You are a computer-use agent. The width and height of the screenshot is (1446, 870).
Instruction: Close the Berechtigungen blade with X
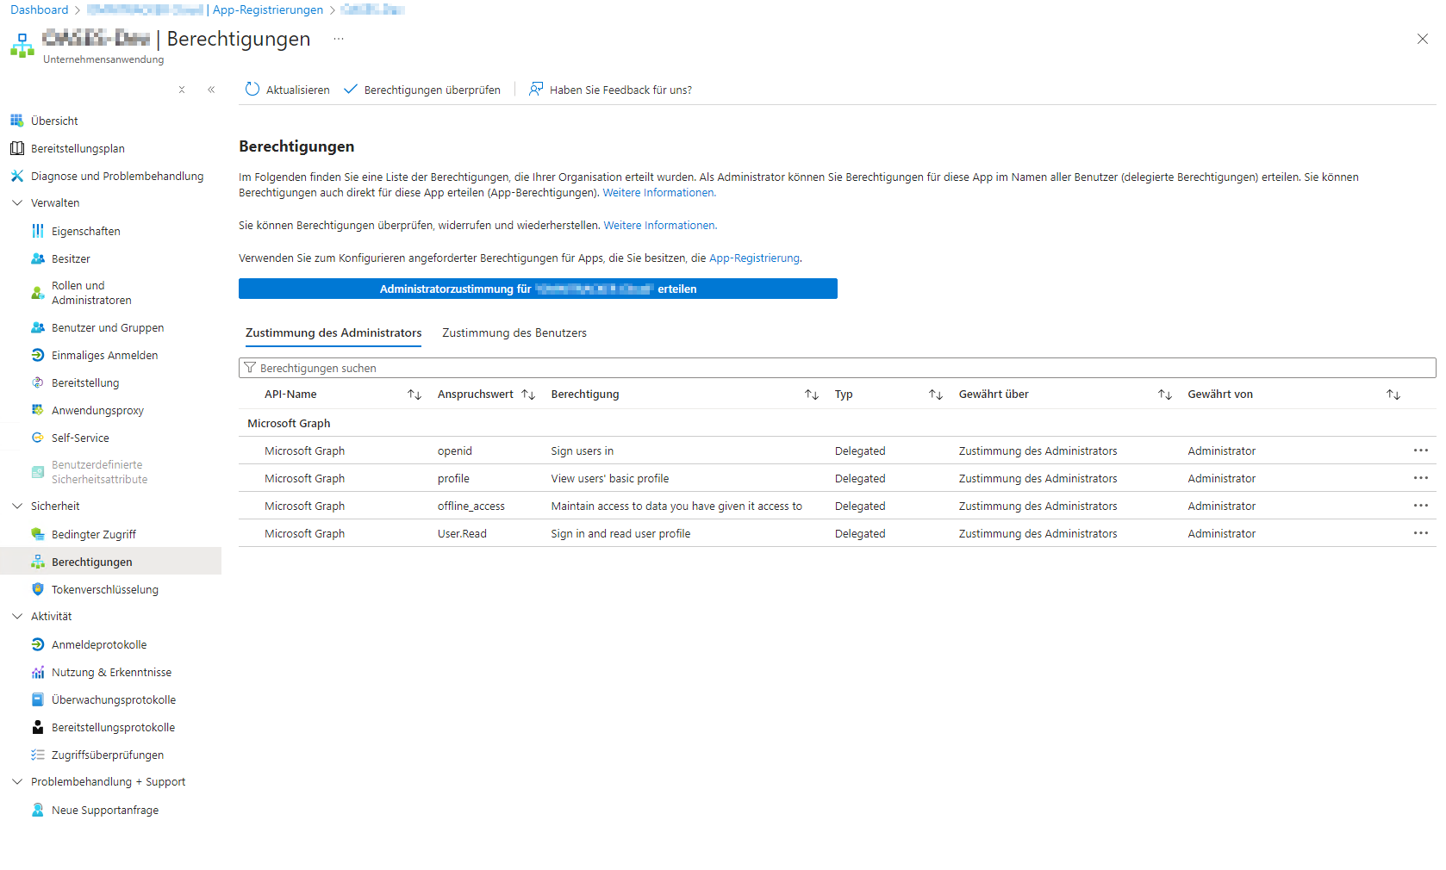(1423, 39)
